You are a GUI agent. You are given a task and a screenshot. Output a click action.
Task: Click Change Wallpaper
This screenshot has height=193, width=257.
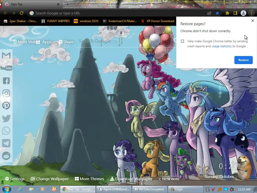(50, 179)
